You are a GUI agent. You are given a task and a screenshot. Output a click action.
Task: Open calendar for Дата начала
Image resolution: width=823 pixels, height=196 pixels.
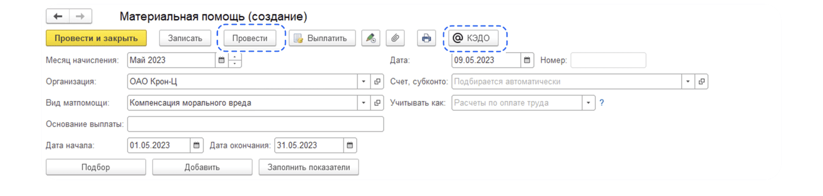pyautogui.click(x=197, y=145)
